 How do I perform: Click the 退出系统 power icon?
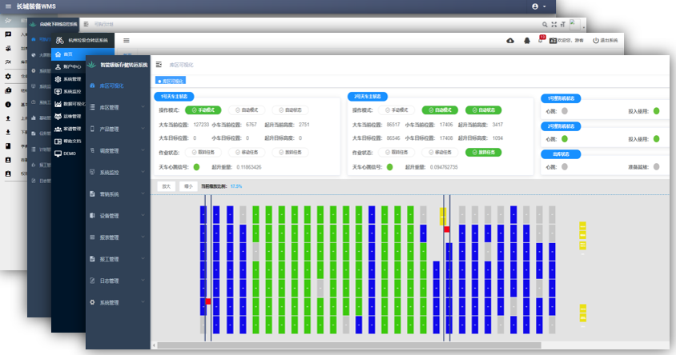[595, 40]
